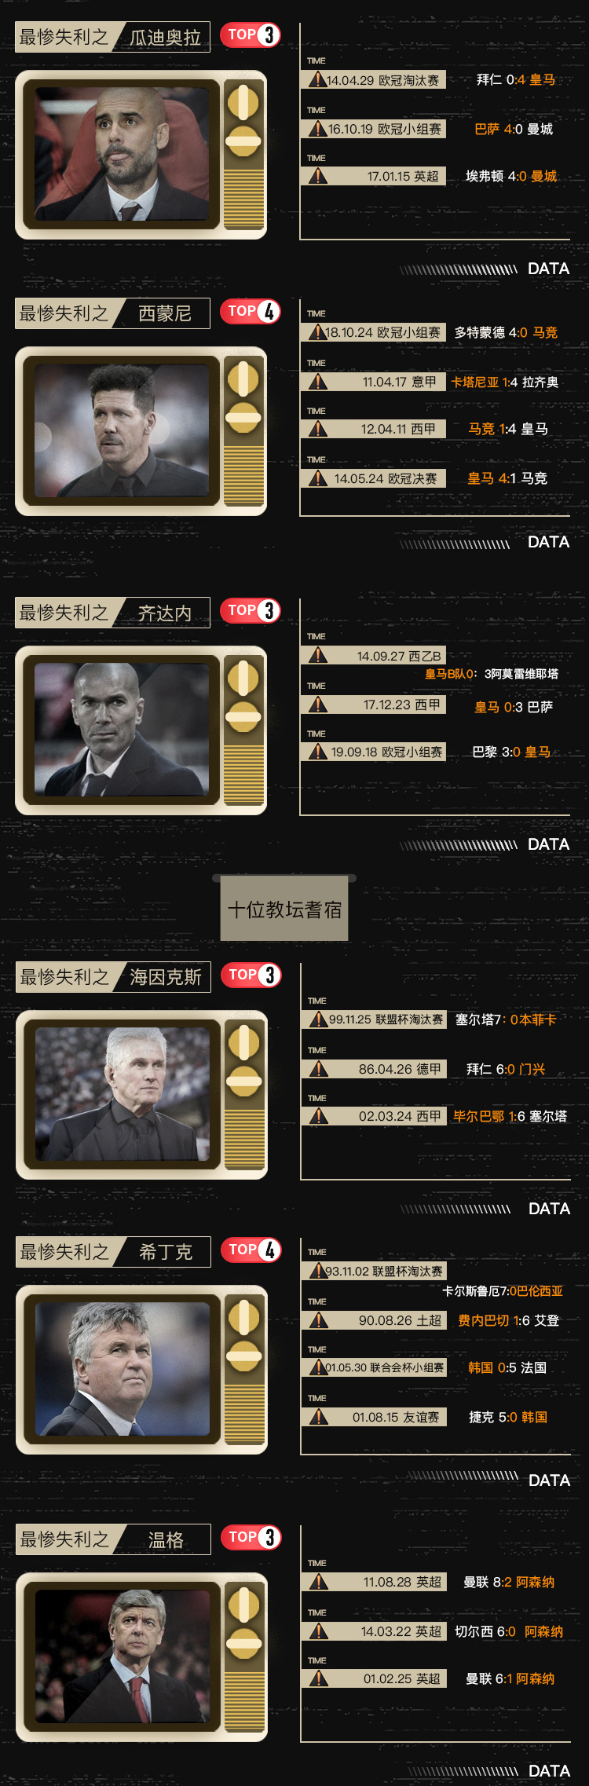Image resolution: width=589 pixels, height=1786 pixels.
Task: Click the TV speaker grille beside Simeone
Action: pyautogui.click(x=243, y=475)
